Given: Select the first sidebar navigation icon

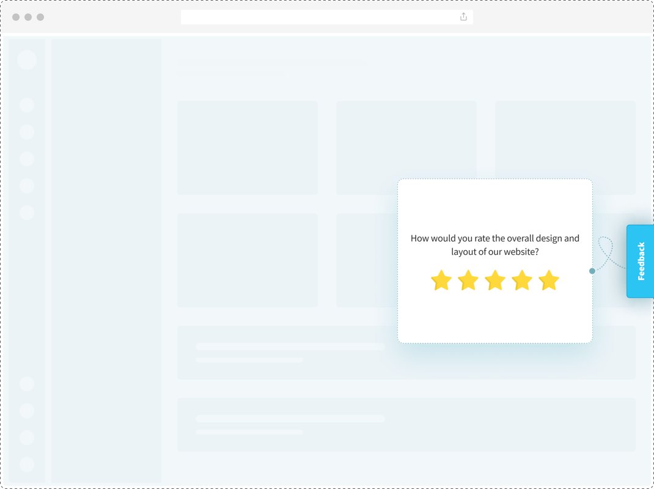Looking at the screenshot, I should pos(27,105).
